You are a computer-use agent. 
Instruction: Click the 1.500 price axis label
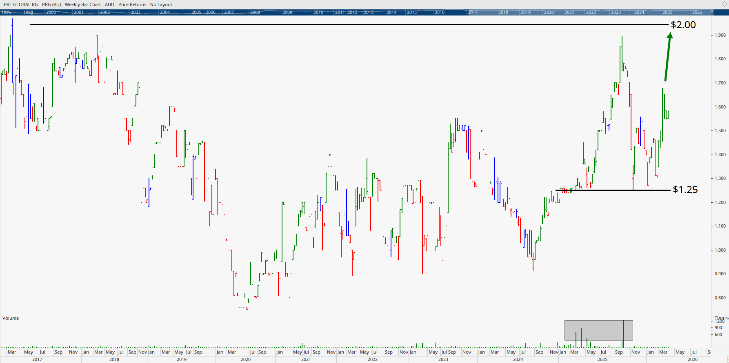point(720,131)
